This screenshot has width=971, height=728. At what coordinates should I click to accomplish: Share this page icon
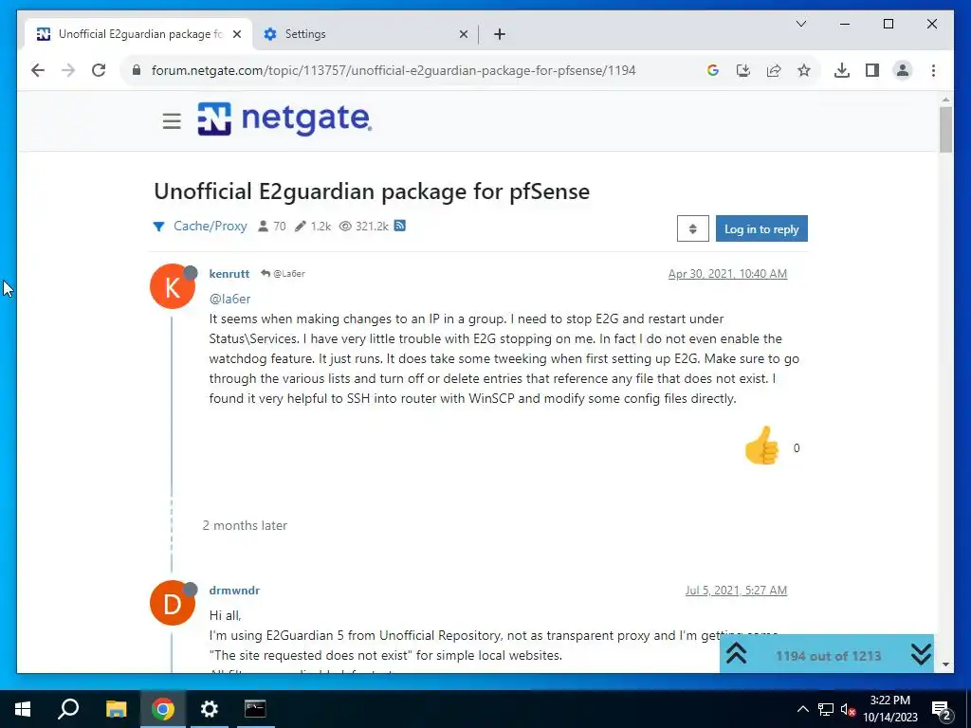(x=774, y=70)
